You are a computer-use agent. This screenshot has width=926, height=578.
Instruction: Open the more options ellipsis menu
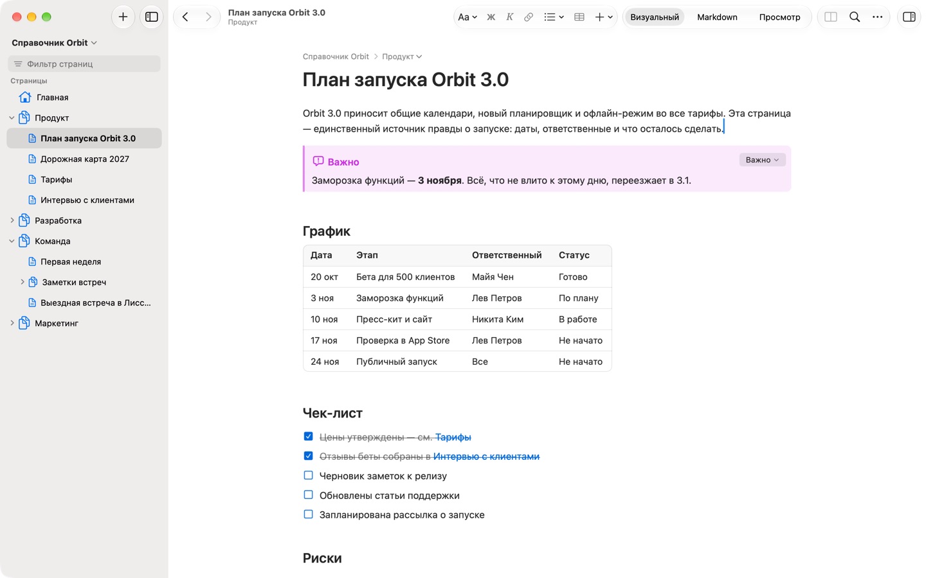(x=878, y=17)
